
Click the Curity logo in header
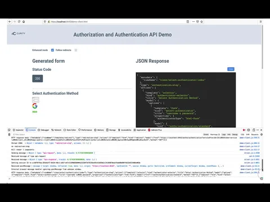[19, 34]
